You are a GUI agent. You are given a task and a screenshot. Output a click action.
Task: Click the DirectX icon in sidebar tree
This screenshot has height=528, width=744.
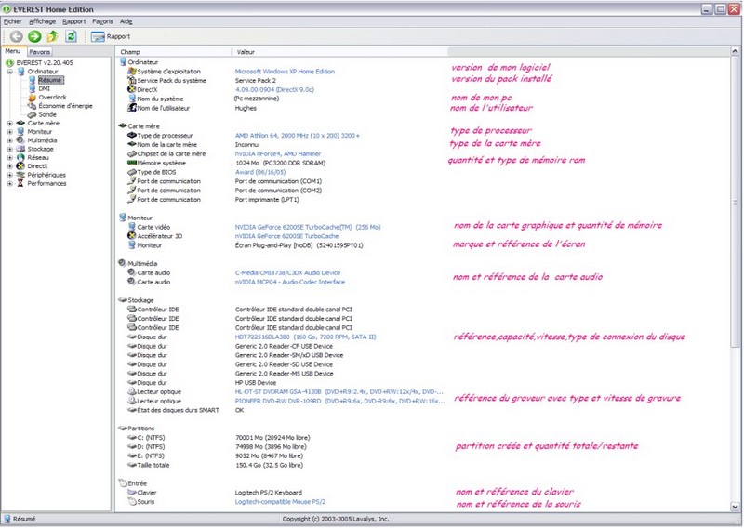tap(20, 166)
